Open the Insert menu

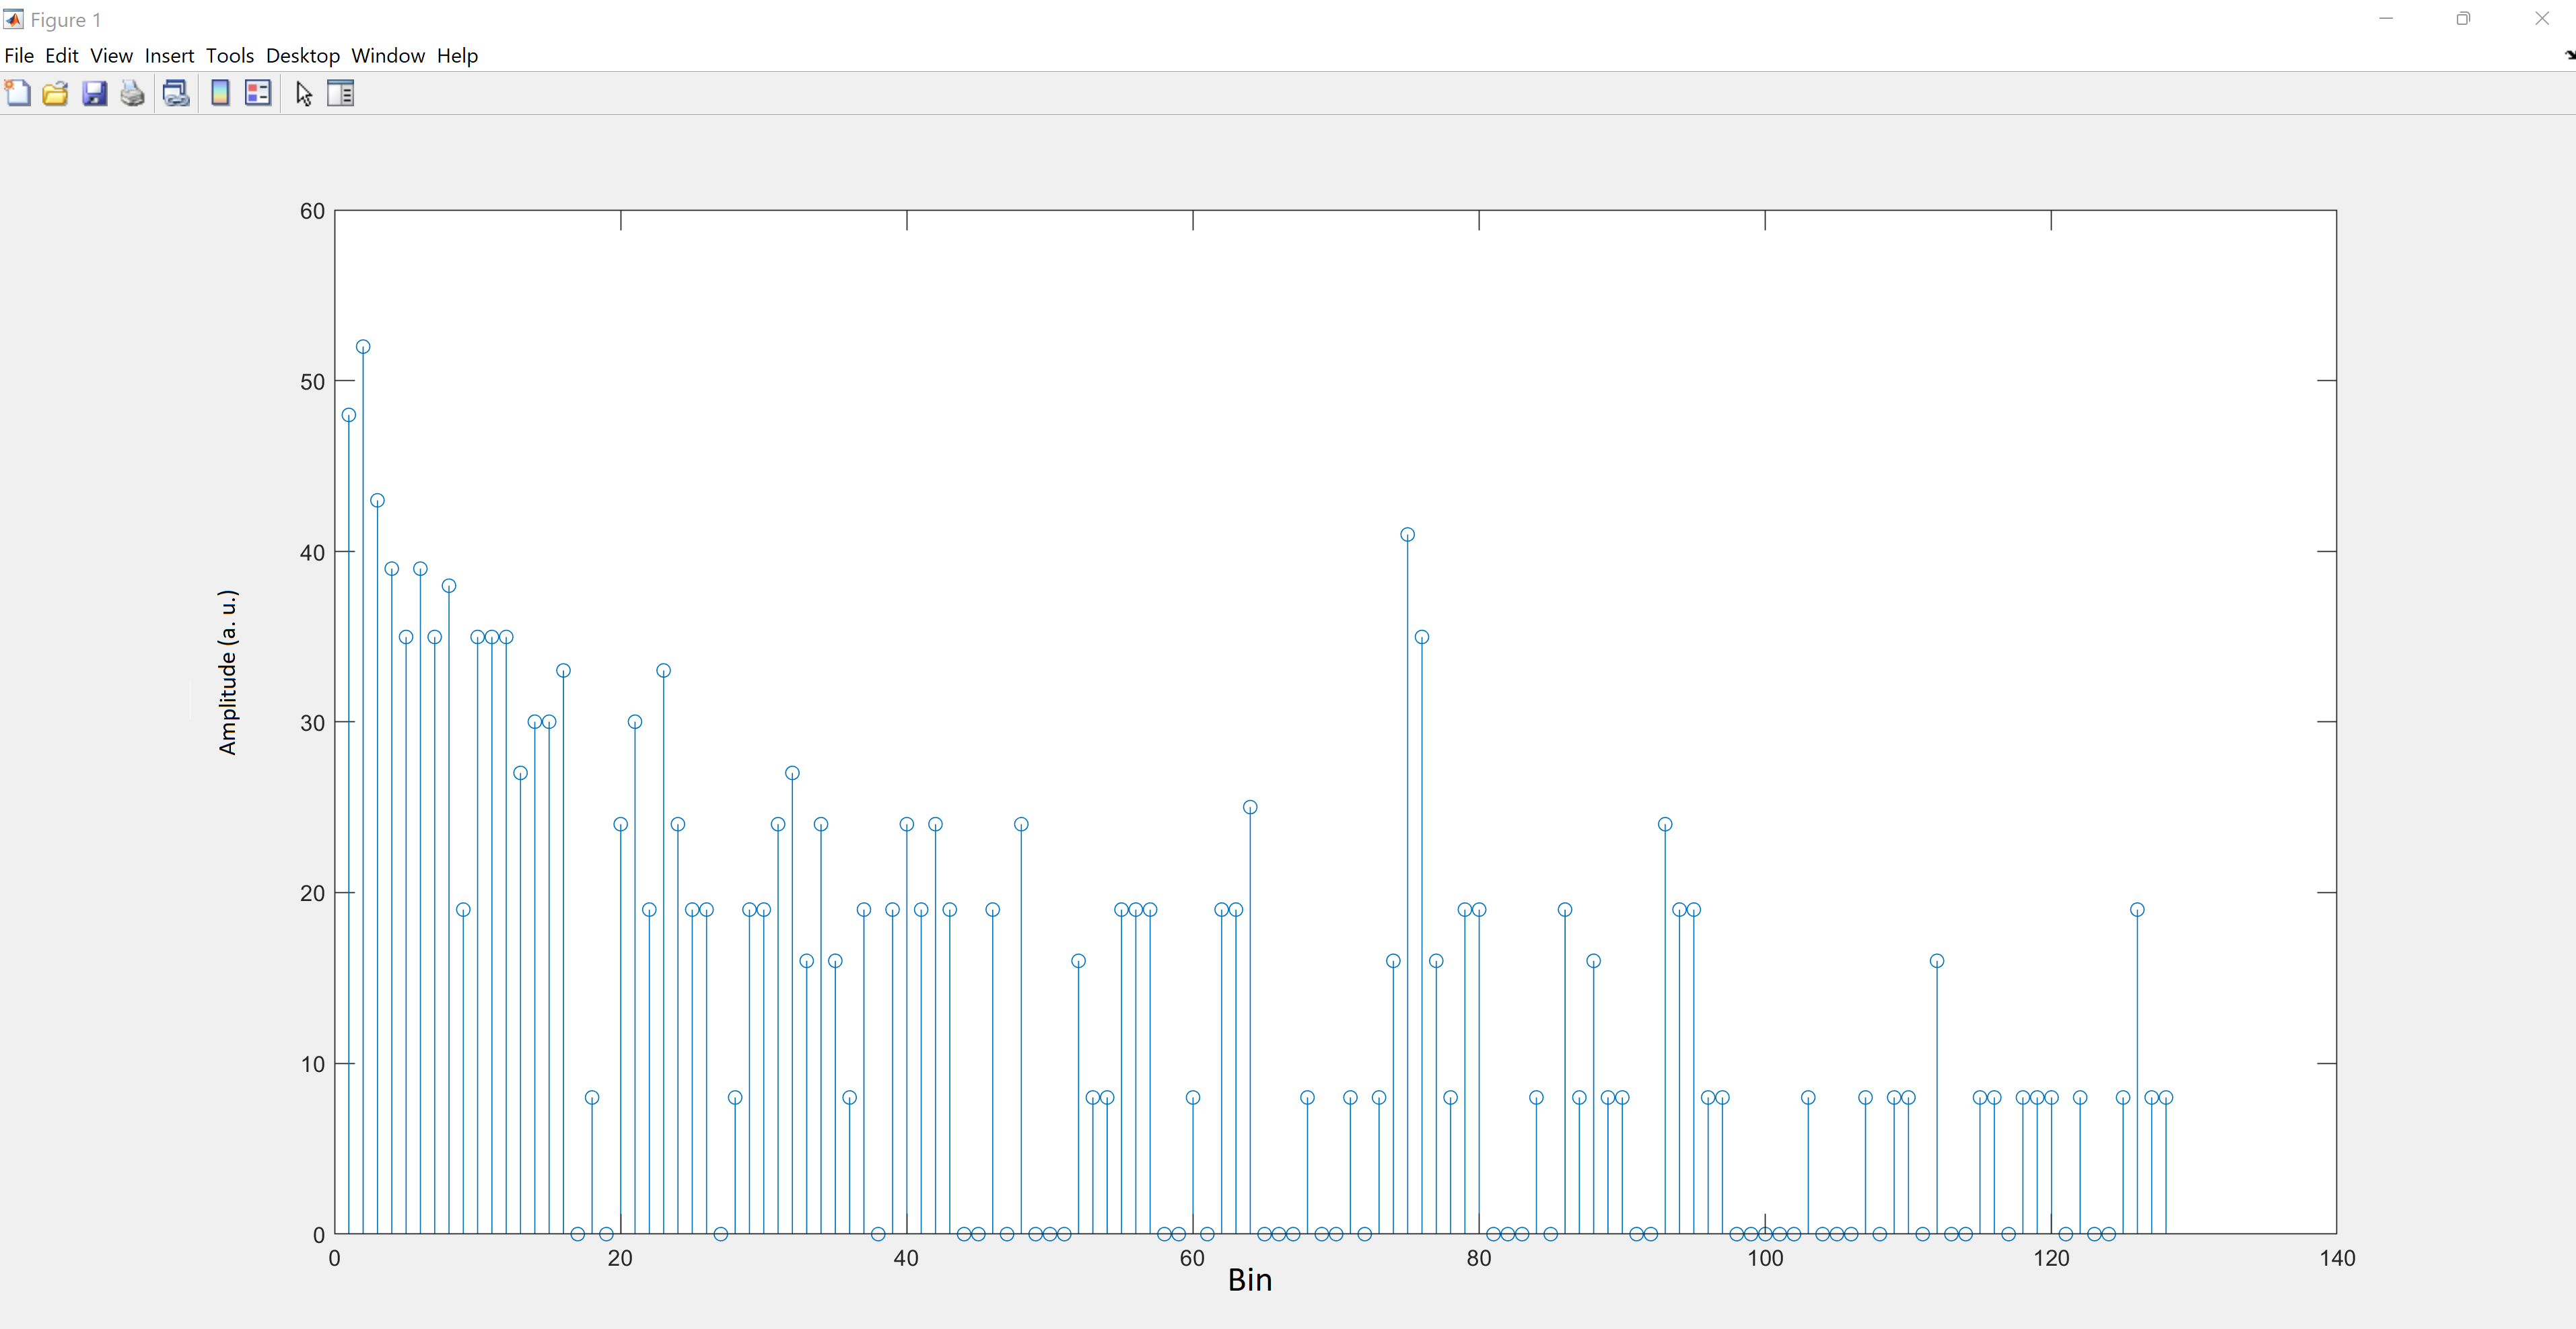coord(169,56)
